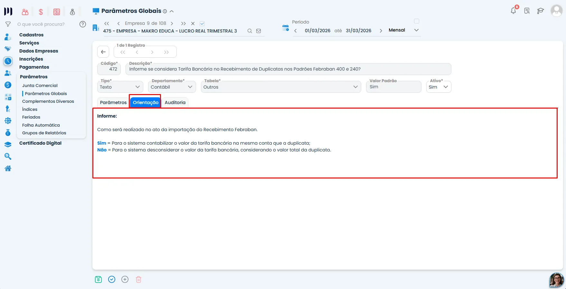Open the Departamento dropdown
The image size is (566, 289).
pyautogui.click(x=172, y=87)
